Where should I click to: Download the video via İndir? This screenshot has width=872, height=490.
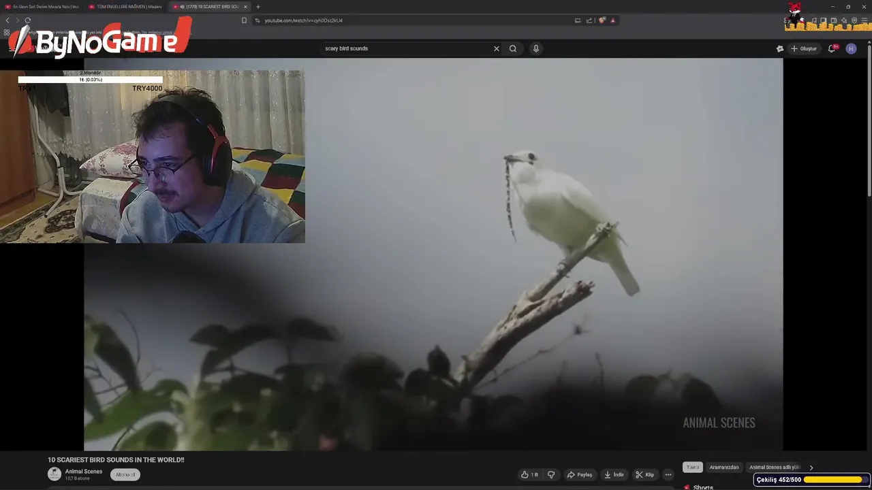click(x=614, y=474)
